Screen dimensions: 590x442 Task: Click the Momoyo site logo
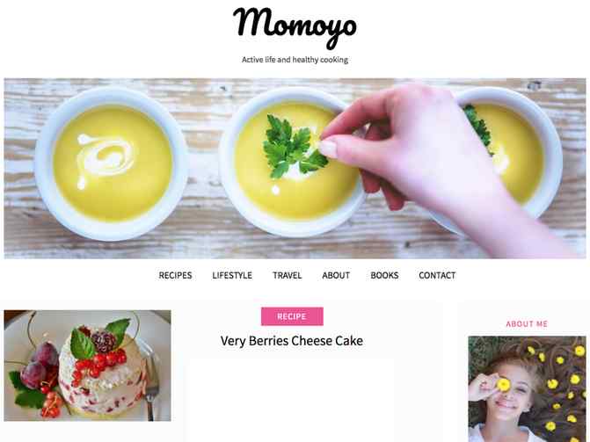coord(295,27)
